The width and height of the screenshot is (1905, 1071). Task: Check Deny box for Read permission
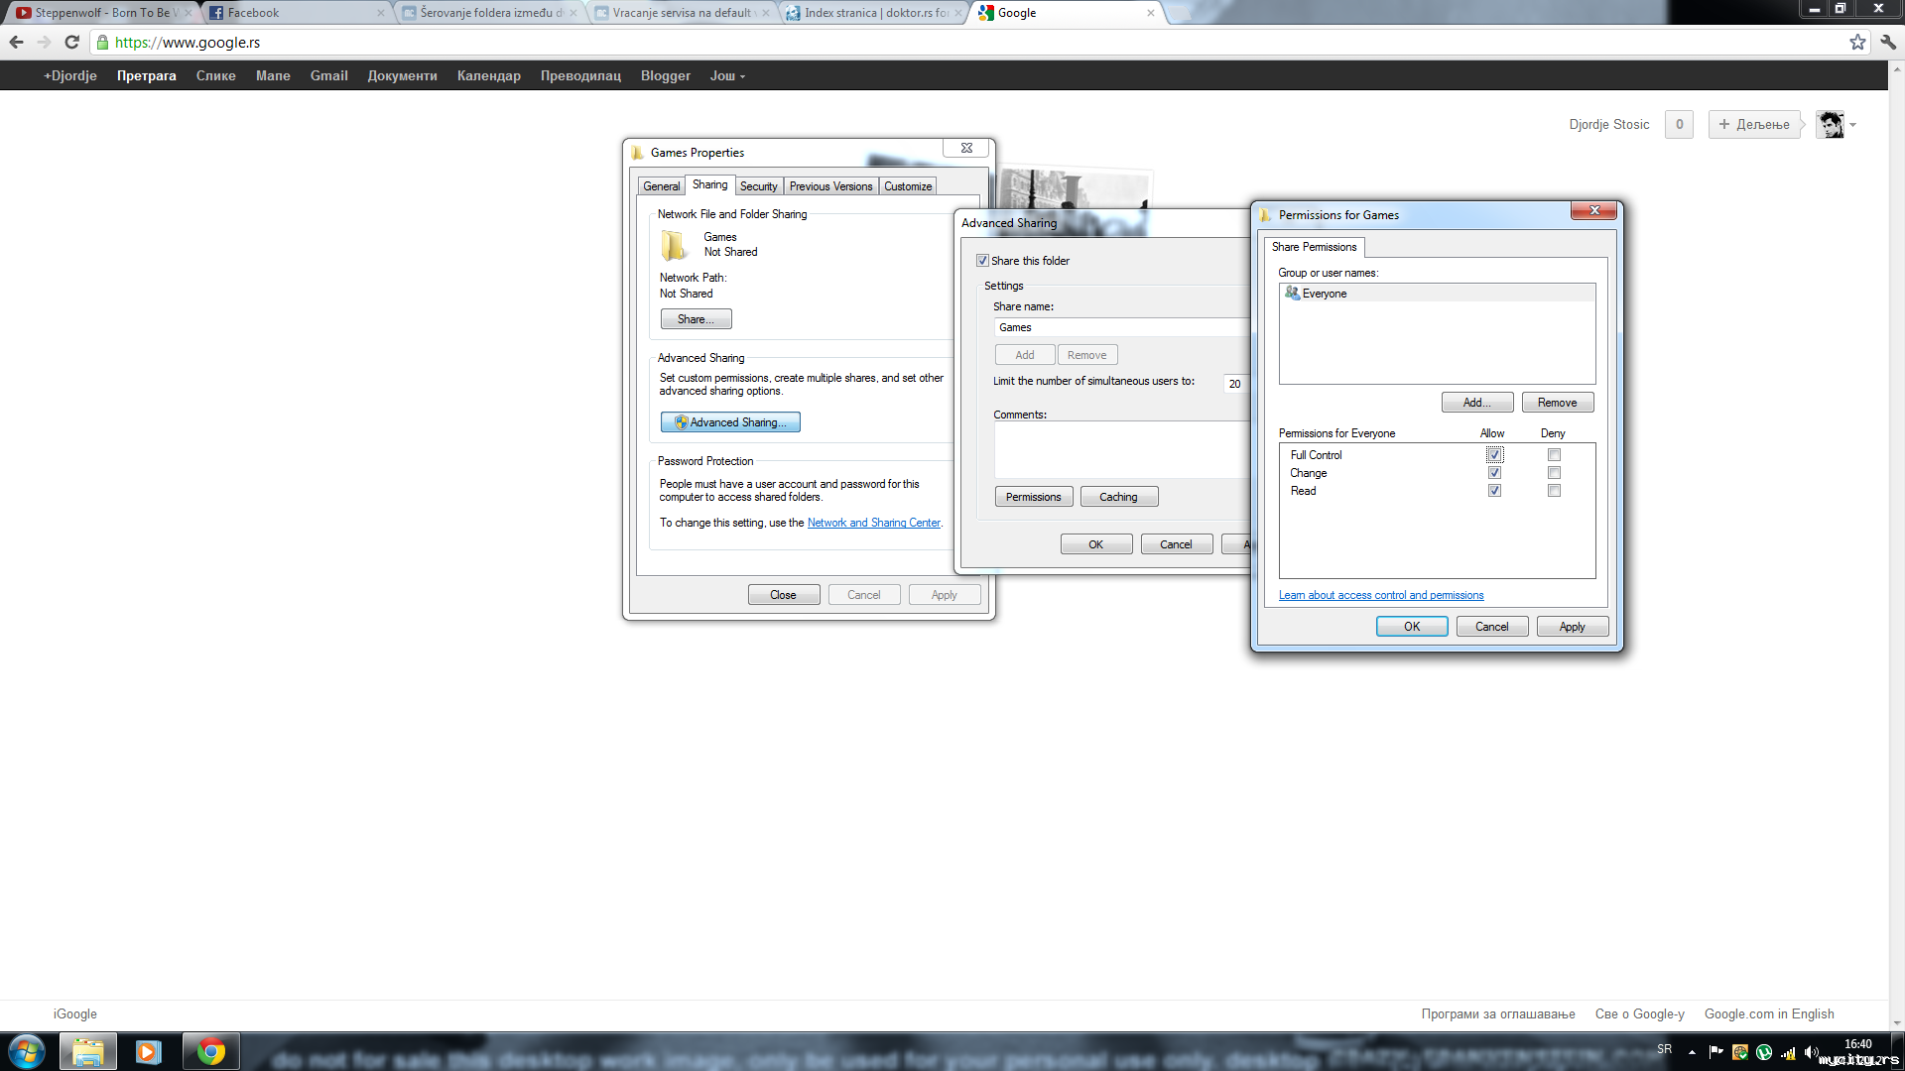point(1554,491)
